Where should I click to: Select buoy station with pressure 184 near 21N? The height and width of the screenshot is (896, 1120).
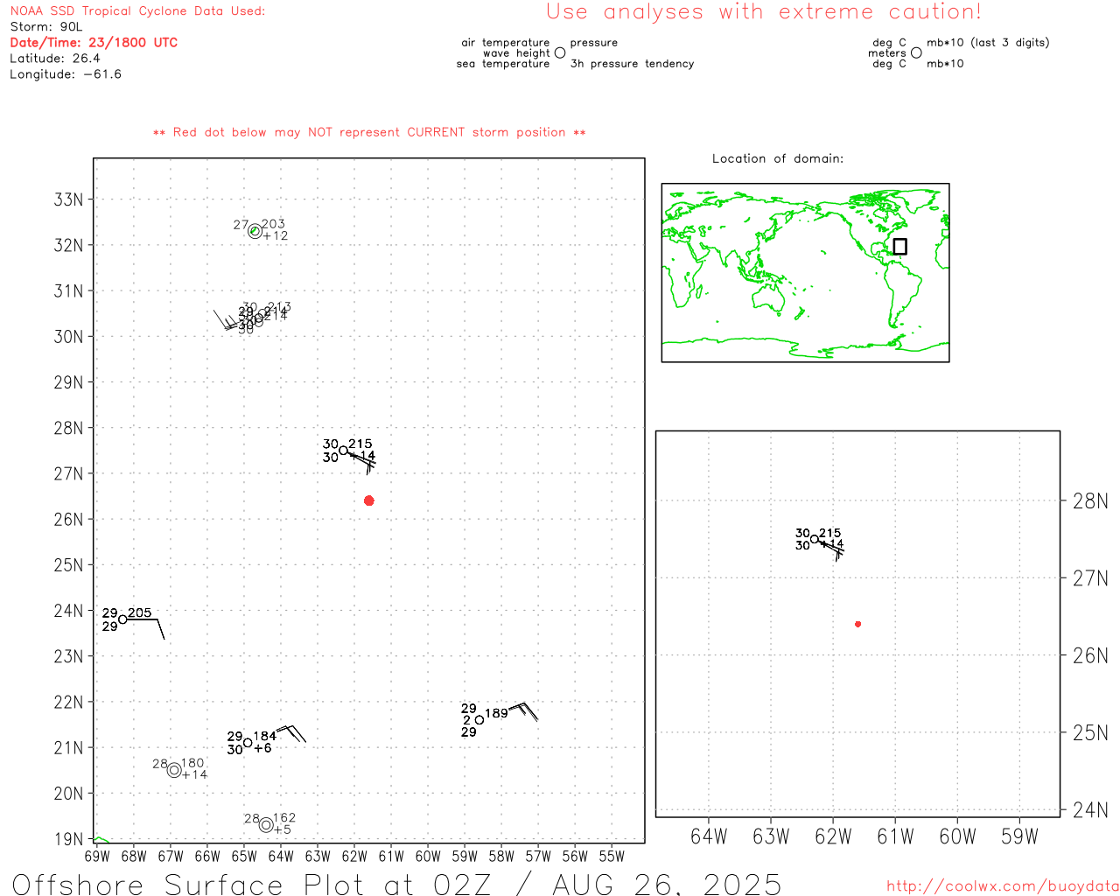coord(248,743)
